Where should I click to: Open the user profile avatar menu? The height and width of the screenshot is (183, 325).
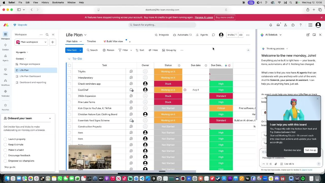tap(318, 25)
